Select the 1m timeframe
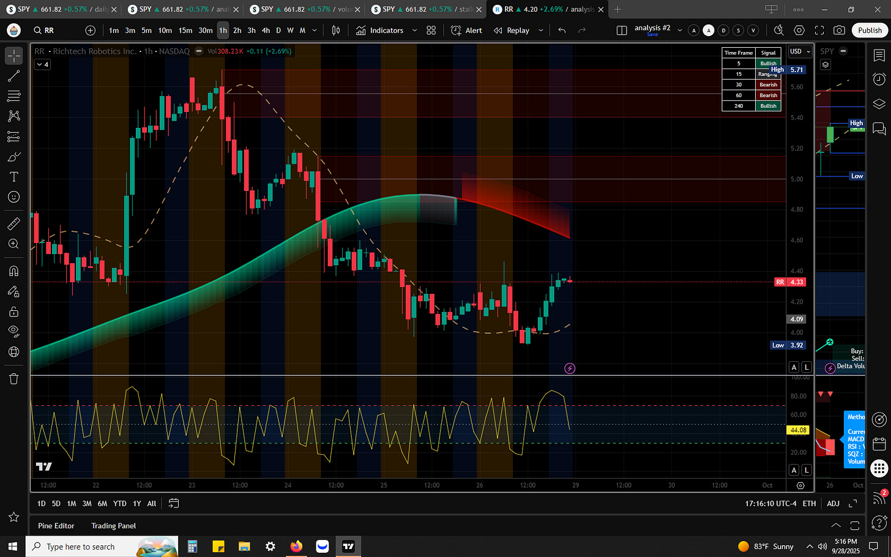This screenshot has height=557, width=891. tap(114, 30)
